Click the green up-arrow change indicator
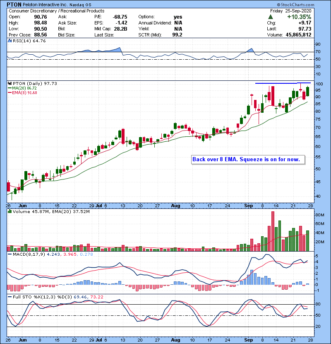 [271, 17]
